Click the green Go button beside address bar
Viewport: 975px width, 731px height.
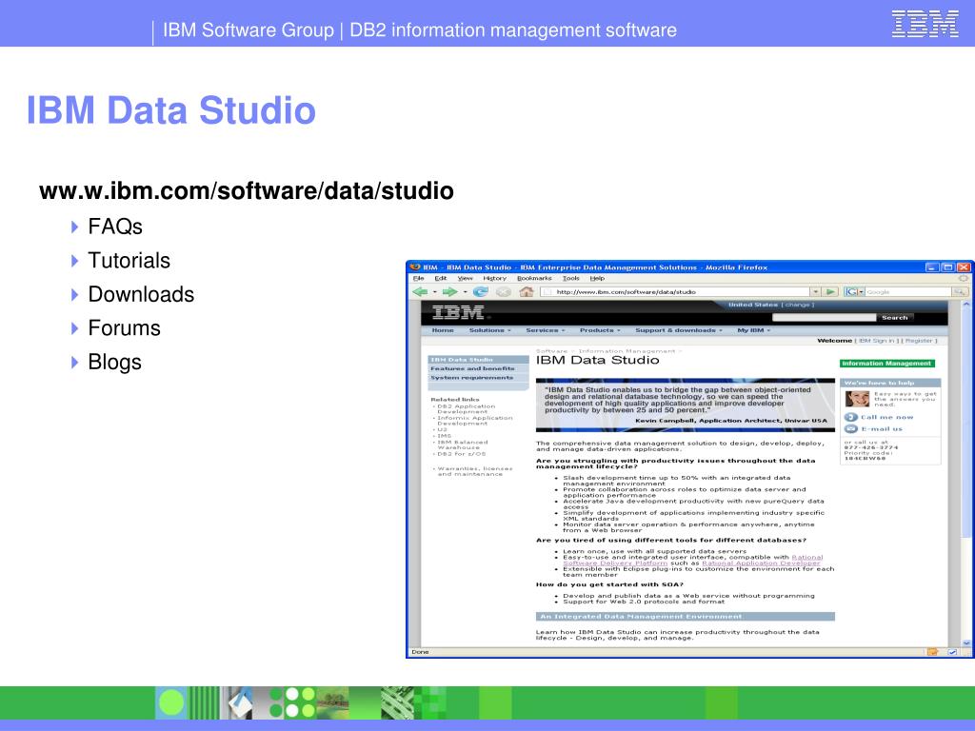[830, 291]
